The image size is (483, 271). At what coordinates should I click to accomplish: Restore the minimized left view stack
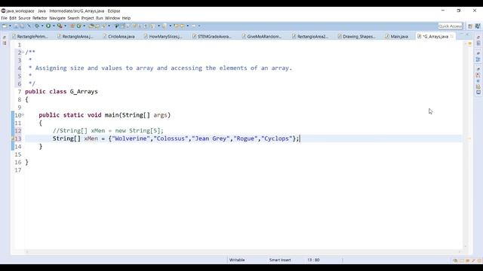pyautogui.click(x=4, y=37)
